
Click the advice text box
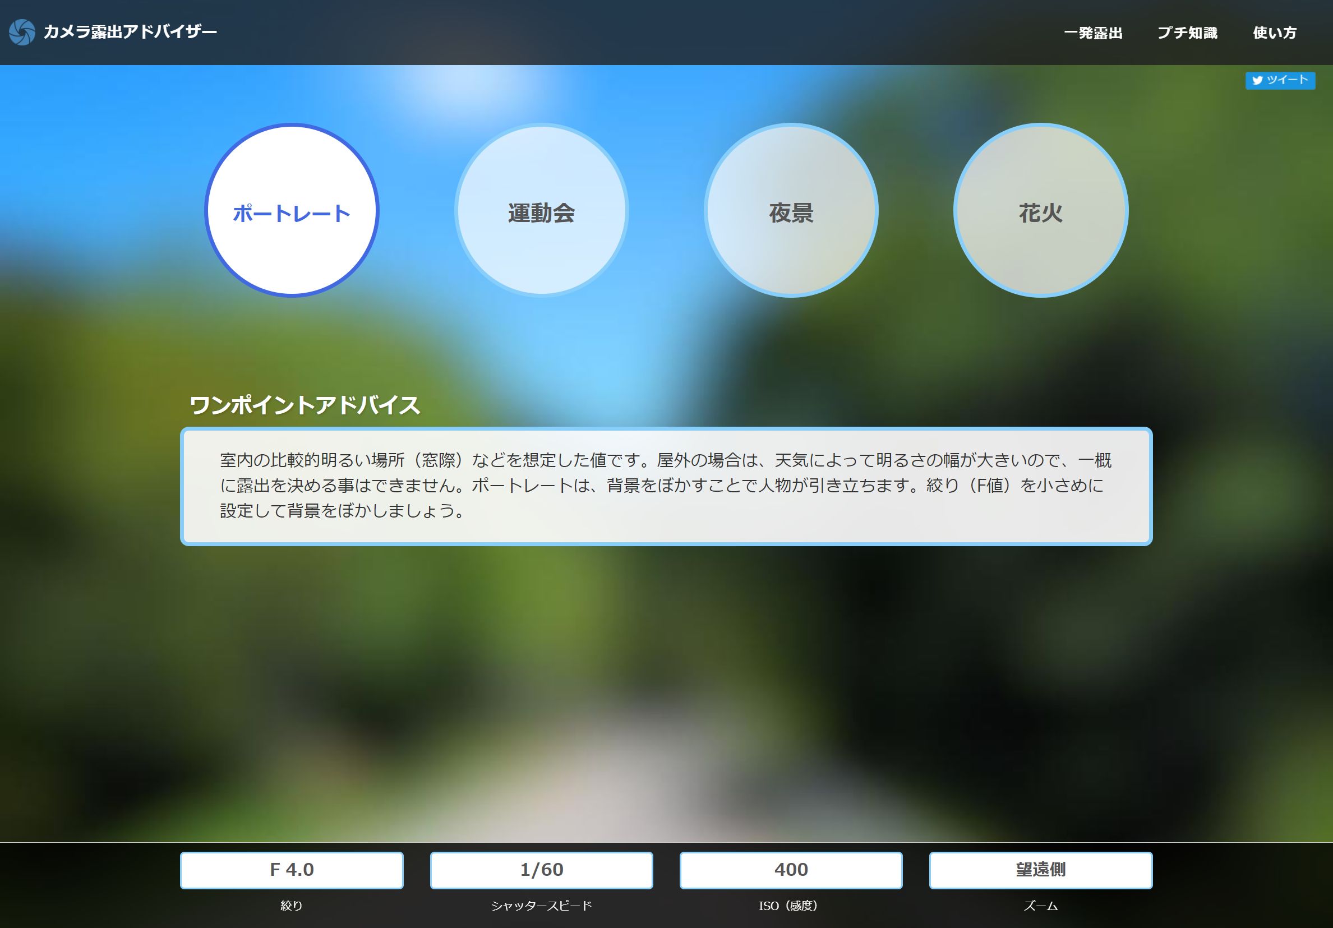pyautogui.click(x=666, y=486)
